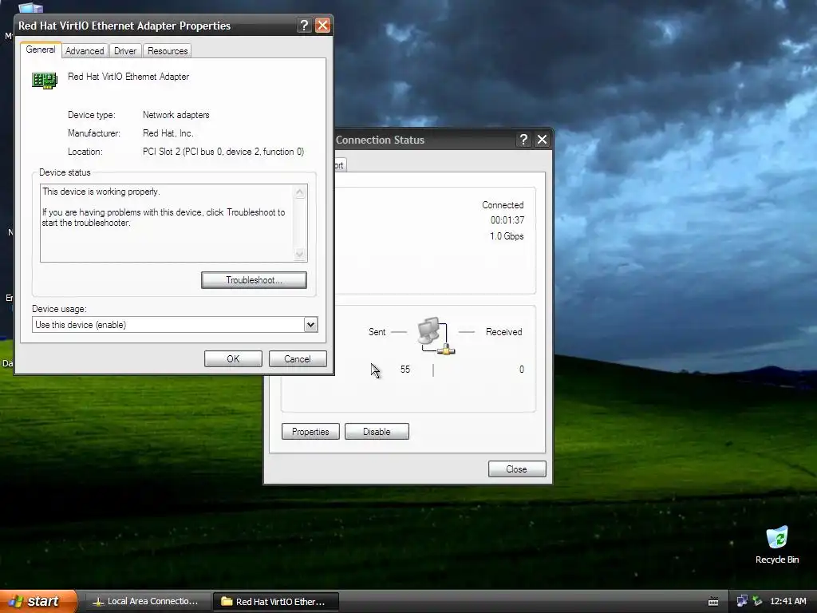Click the Troubleshoot button
This screenshot has width=817, height=613.
[x=254, y=280]
